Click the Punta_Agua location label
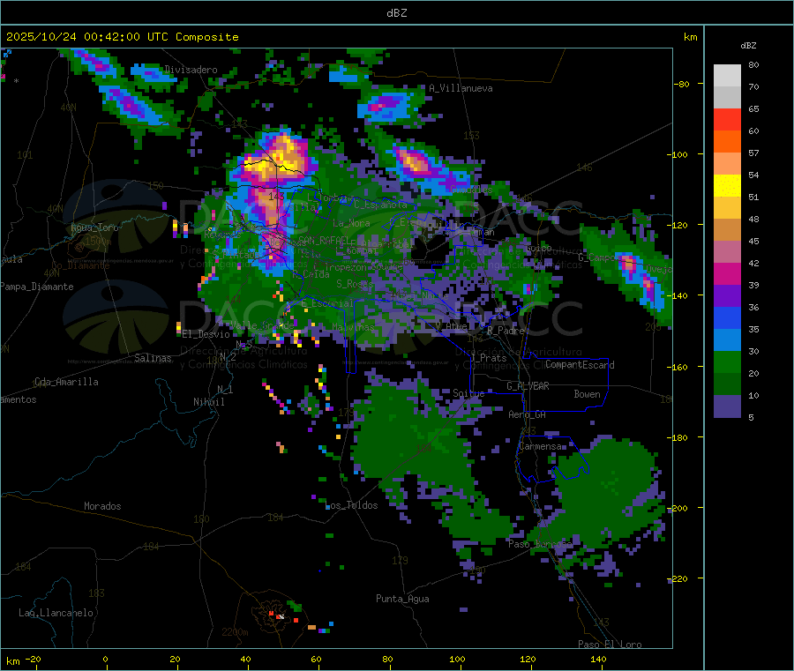Viewport: 794px width, 671px height. [x=402, y=599]
